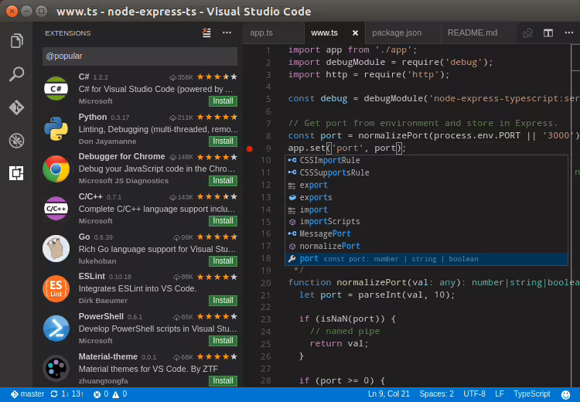The image size is (580, 402).
Task: Change indentation via Spaces: 2
Action: pos(436,394)
